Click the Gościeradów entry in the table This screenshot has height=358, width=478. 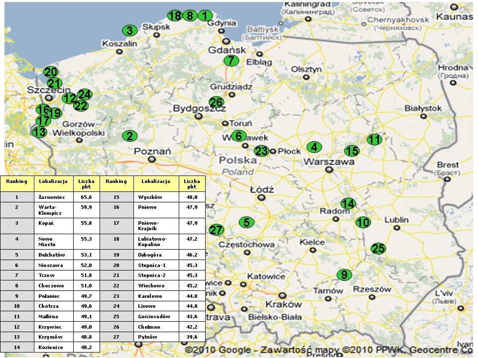pos(155,316)
